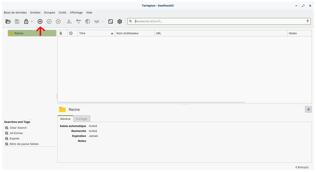Open the Entrées menu
The width and height of the screenshot is (316, 172).
click(x=35, y=13)
